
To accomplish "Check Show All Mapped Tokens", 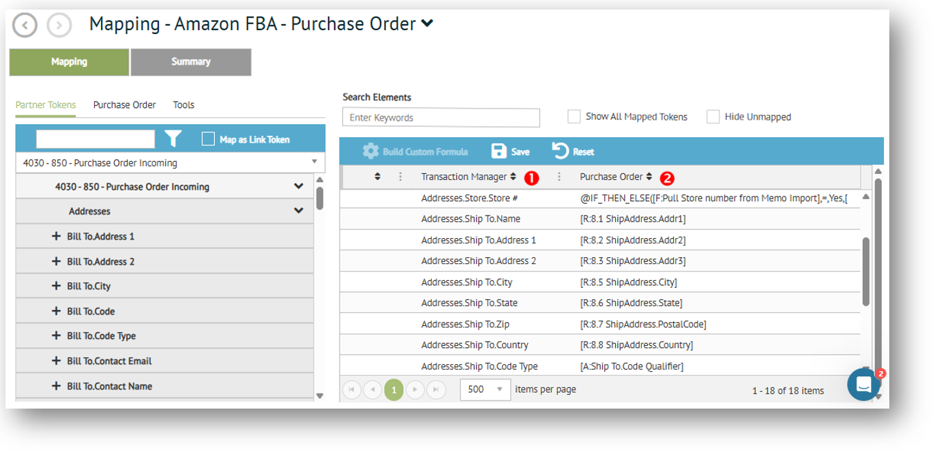I will pos(574,117).
